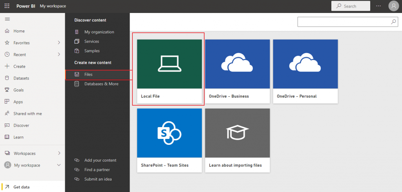Click the Workspaces monitor icon
Screen dimensions: 402x192
(x=7, y=153)
